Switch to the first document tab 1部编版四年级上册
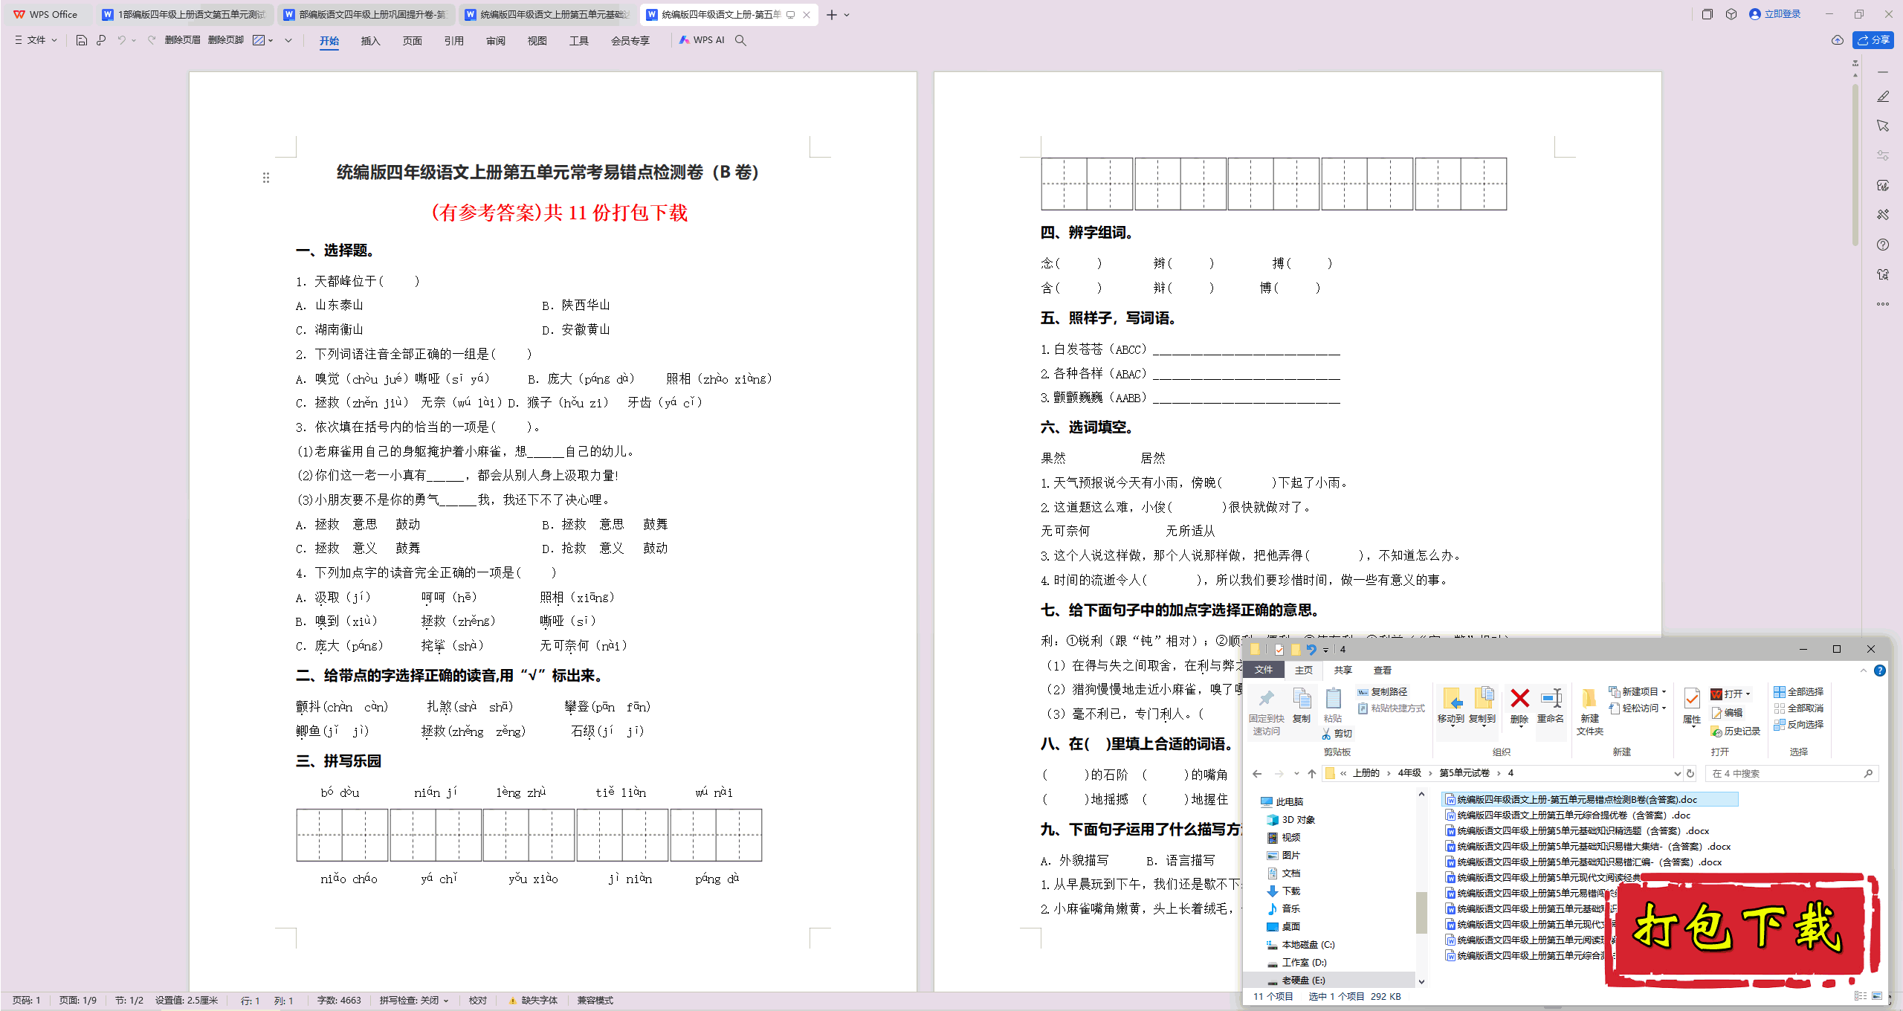The height and width of the screenshot is (1011, 1903). click(x=184, y=15)
